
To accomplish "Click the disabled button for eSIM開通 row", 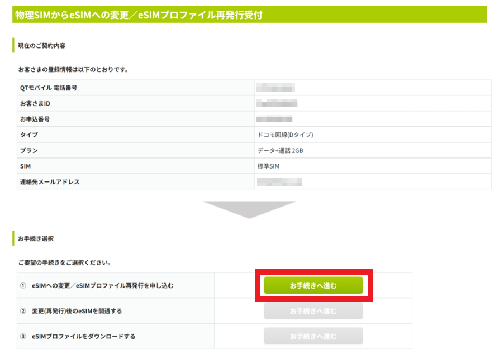I will coord(313,311).
